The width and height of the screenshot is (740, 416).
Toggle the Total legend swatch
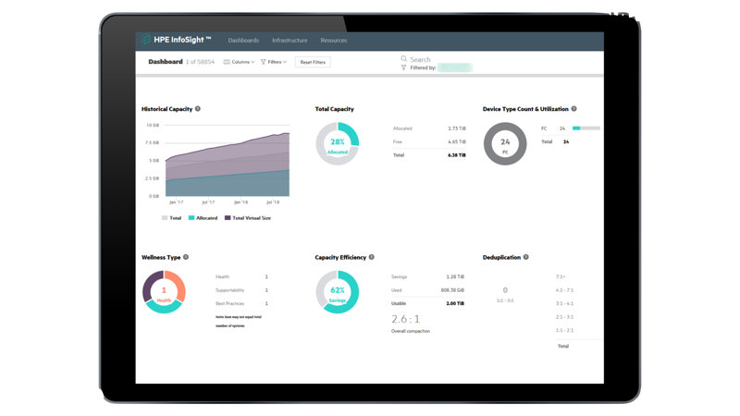[165, 218]
